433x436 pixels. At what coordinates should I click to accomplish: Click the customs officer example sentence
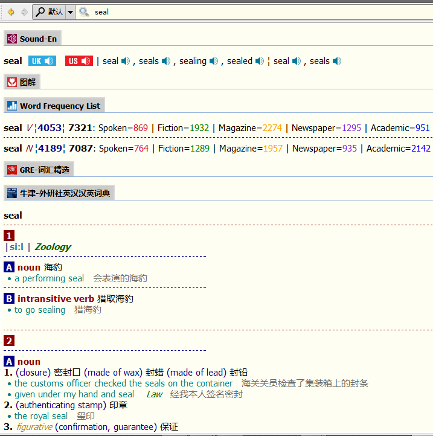tap(123, 383)
